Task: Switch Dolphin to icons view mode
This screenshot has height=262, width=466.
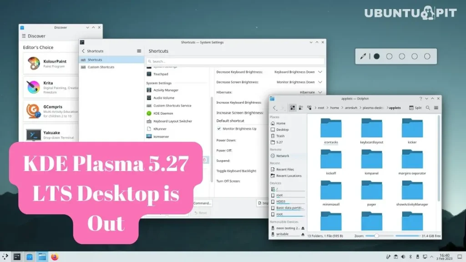Action: [x=293, y=108]
